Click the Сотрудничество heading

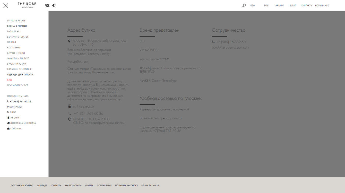coord(229,30)
